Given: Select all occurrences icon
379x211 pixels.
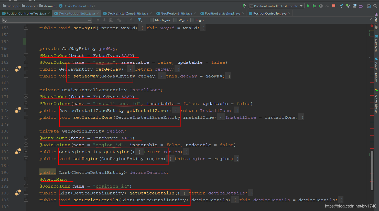Looking at the screenshot, I should pos(132,20).
